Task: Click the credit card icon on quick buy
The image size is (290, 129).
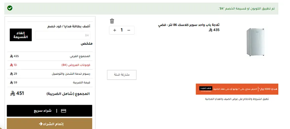Action: 63,111
